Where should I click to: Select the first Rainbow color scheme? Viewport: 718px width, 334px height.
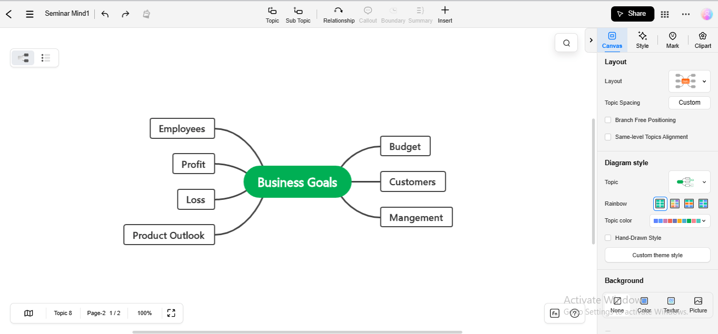click(x=660, y=204)
